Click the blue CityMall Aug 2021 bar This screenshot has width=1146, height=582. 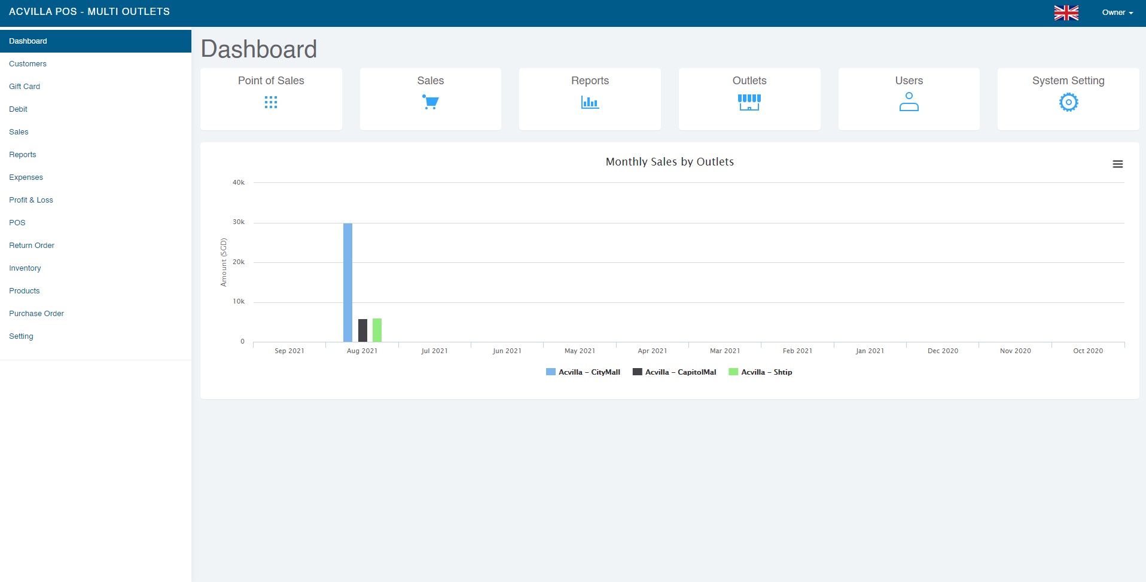(x=348, y=283)
